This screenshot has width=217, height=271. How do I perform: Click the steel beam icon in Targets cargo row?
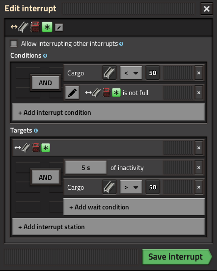pos(109,187)
